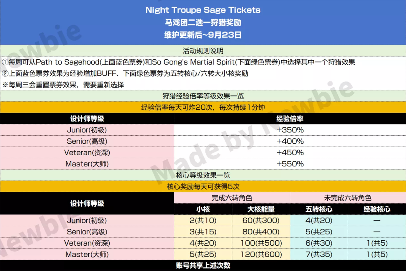406x271 pixels.
Task: Select the +400% cell for Senior
Action: click(290, 141)
